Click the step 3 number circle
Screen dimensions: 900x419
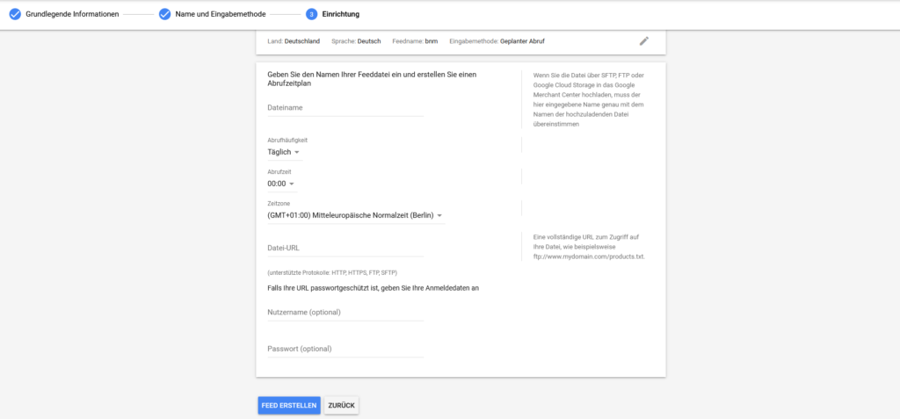(x=311, y=14)
